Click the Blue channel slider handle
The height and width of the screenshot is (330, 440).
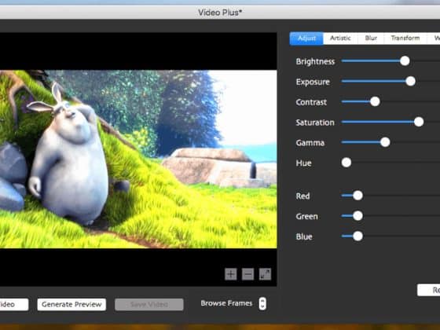point(357,236)
